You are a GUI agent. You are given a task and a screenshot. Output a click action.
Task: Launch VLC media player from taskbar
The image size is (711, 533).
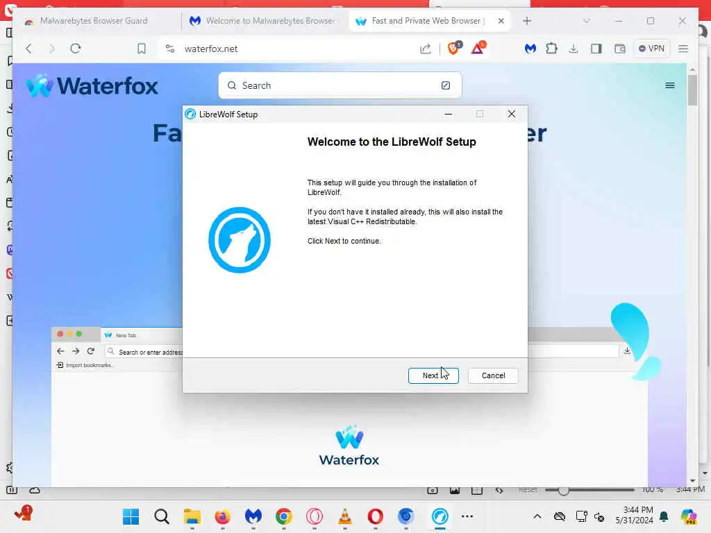[345, 516]
